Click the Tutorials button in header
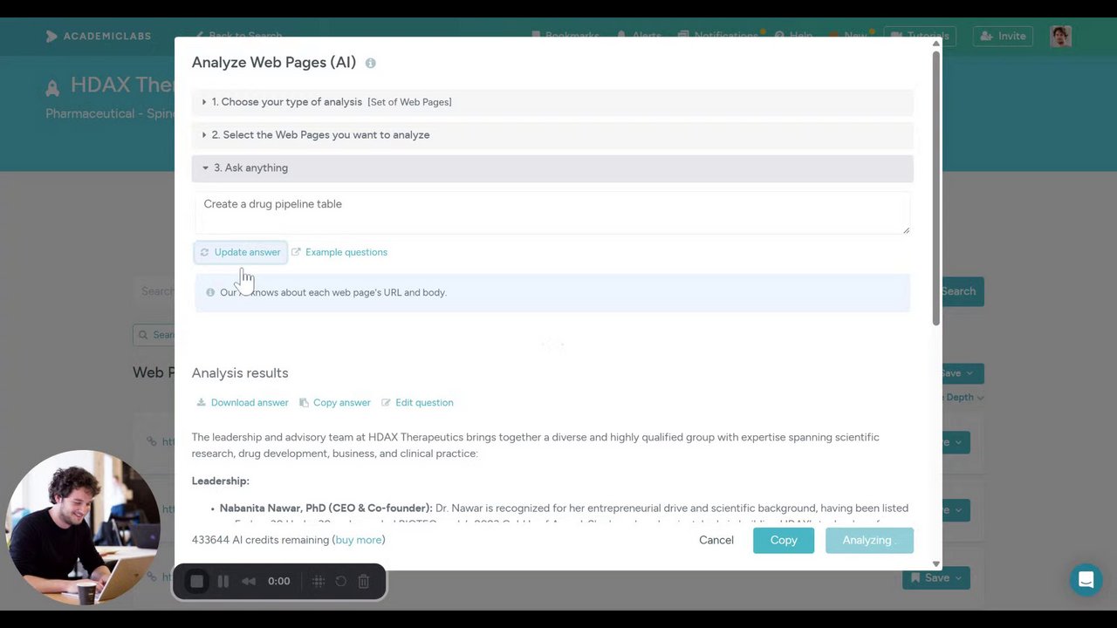Image resolution: width=1117 pixels, height=628 pixels. (921, 36)
